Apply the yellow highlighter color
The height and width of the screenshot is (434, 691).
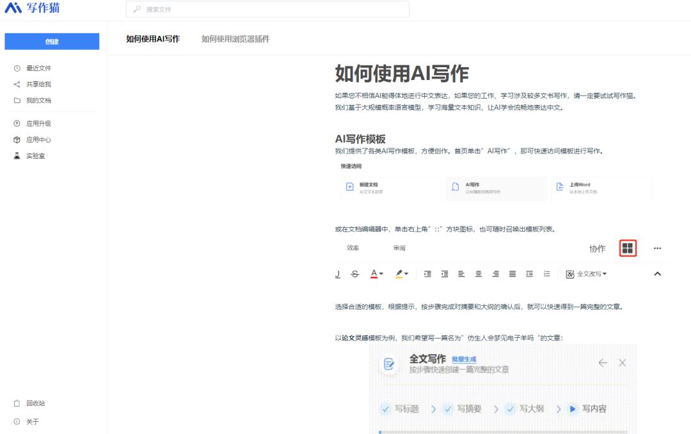coord(399,274)
